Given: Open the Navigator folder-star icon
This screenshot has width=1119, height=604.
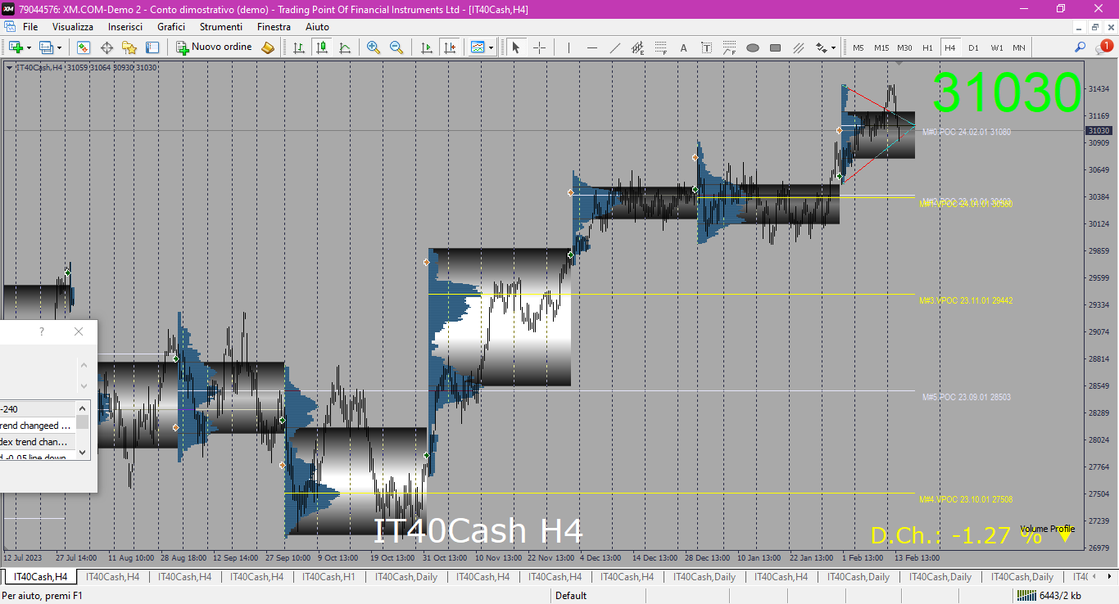Looking at the screenshot, I should click(129, 47).
